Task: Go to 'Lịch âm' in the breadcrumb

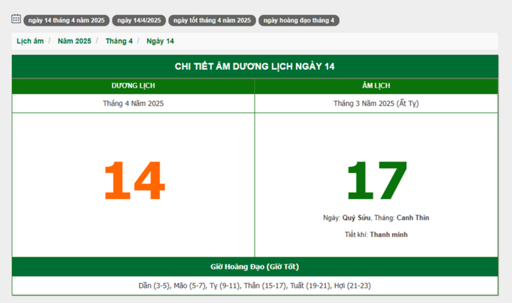Action: [28, 41]
